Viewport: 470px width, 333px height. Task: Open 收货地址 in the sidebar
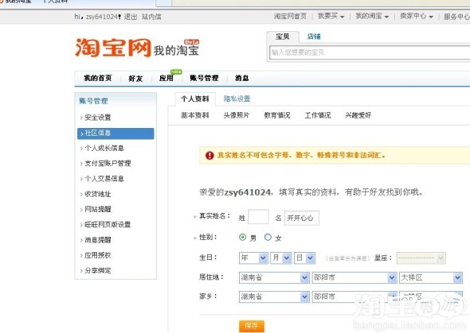[x=98, y=194]
